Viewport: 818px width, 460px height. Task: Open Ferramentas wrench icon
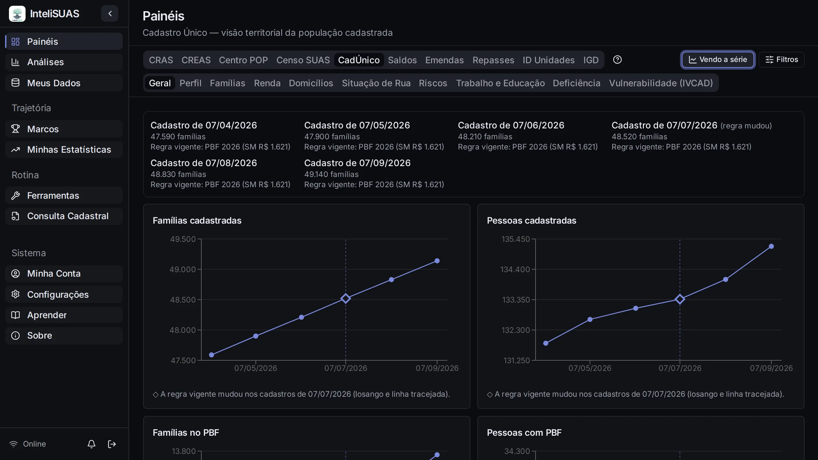coord(15,195)
